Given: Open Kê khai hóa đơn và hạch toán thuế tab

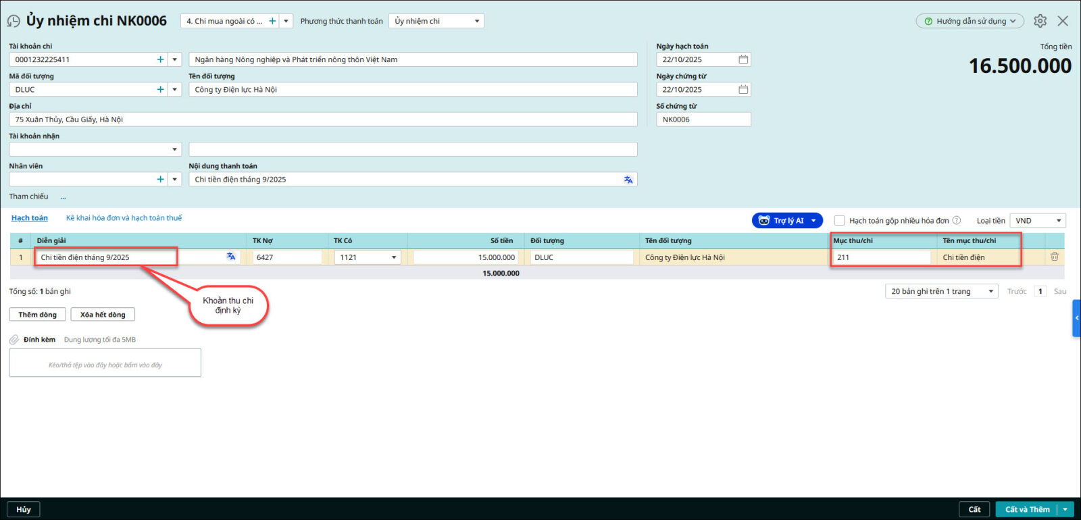Looking at the screenshot, I should [x=124, y=218].
